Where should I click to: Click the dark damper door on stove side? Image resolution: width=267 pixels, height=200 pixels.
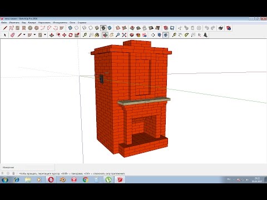pos(101,79)
